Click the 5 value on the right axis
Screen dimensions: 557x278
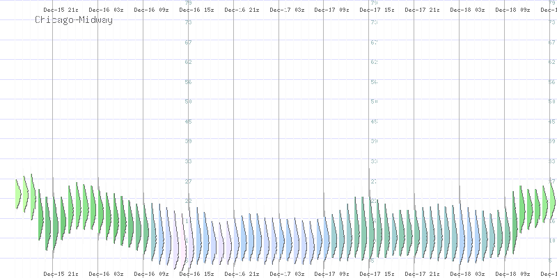[551, 260]
